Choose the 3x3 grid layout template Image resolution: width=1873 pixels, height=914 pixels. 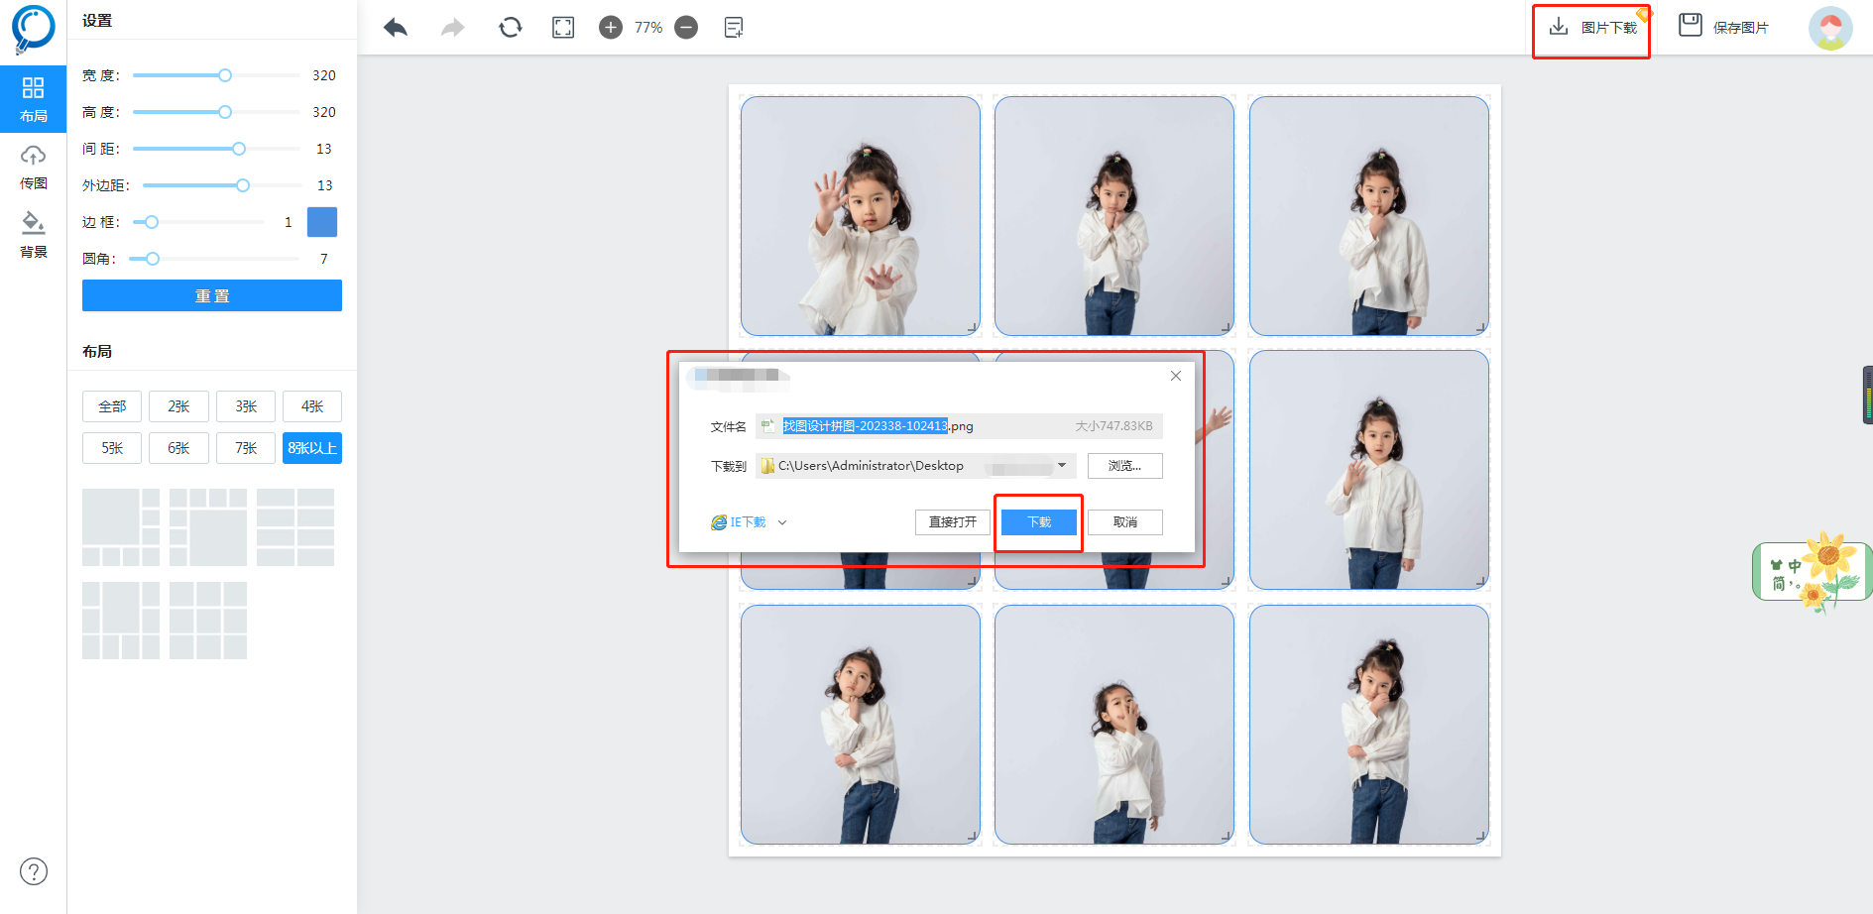coord(208,621)
